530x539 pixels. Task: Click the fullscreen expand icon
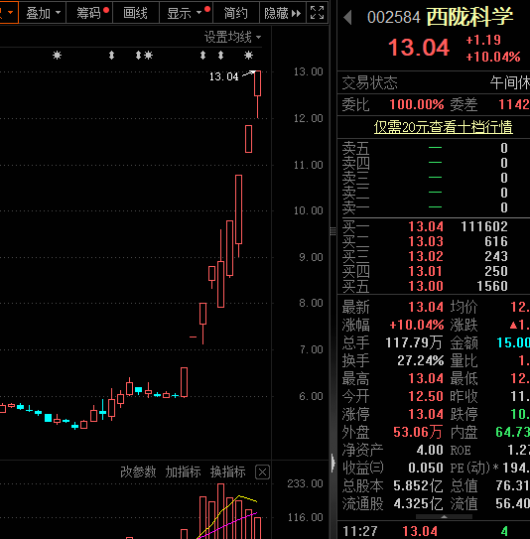coord(317,13)
